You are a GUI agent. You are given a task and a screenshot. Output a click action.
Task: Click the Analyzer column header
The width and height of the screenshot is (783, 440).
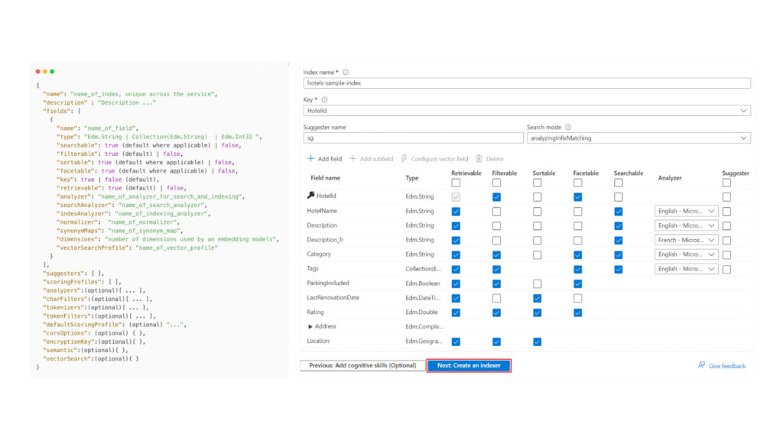click(670, 178)
